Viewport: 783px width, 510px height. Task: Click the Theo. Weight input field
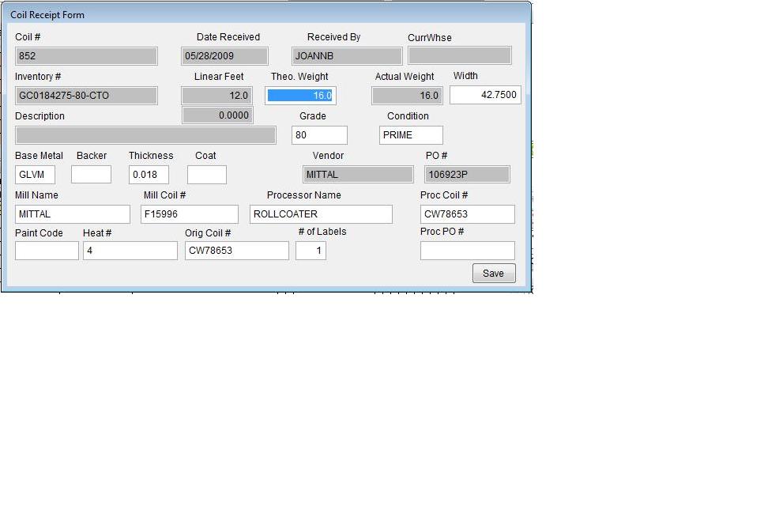[301, 96]
